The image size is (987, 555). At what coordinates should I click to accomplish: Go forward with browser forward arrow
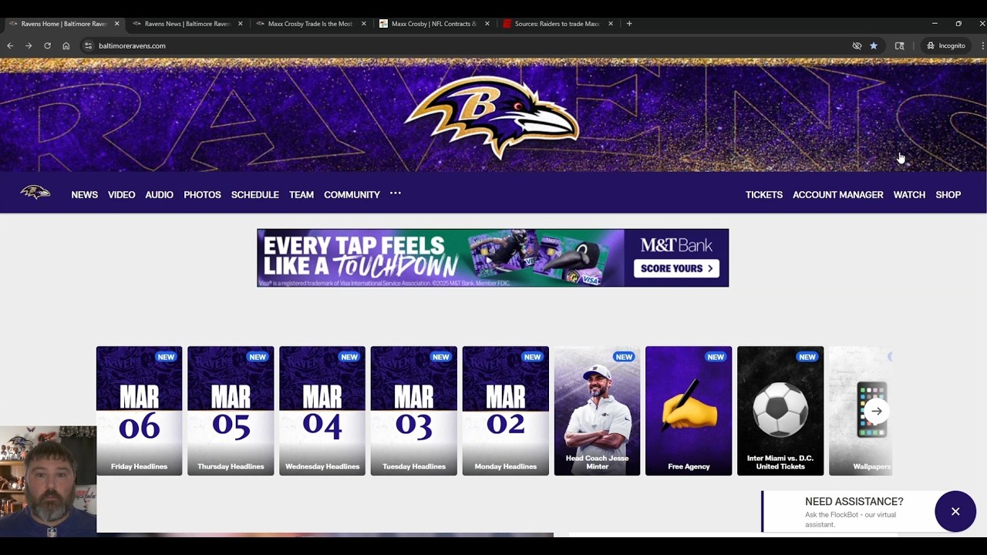pos(29,45)
